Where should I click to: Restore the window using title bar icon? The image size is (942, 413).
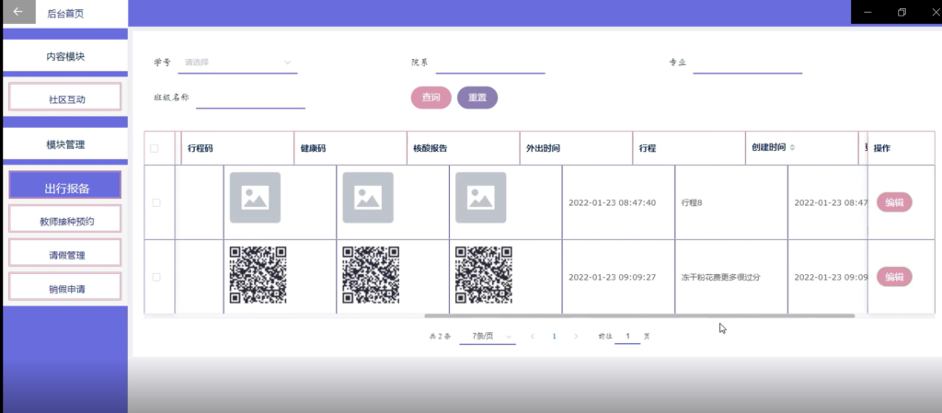pos(902,12)
